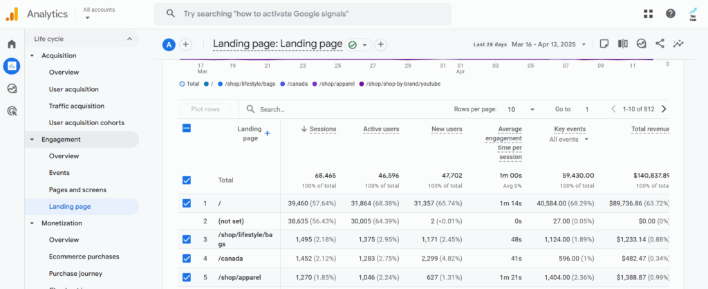
Task: Open the Insights sparkline icon
Action: click(679, 44)
